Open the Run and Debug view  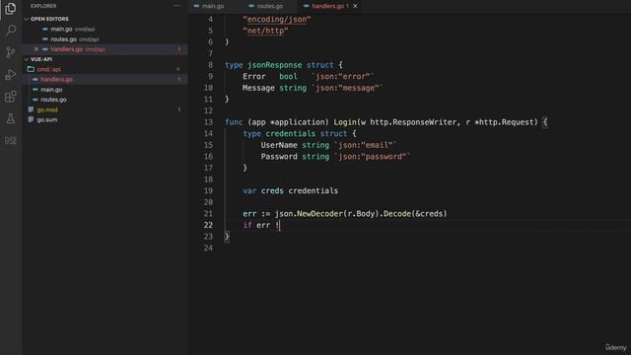coord(11,75)
